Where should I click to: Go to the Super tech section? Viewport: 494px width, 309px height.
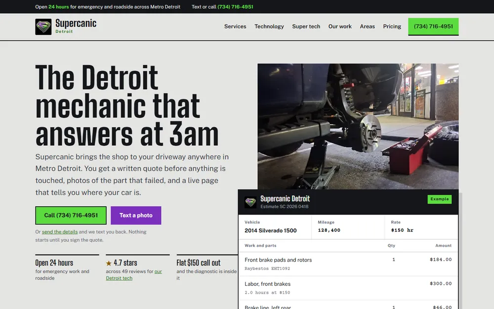click(x=306, y=27)
